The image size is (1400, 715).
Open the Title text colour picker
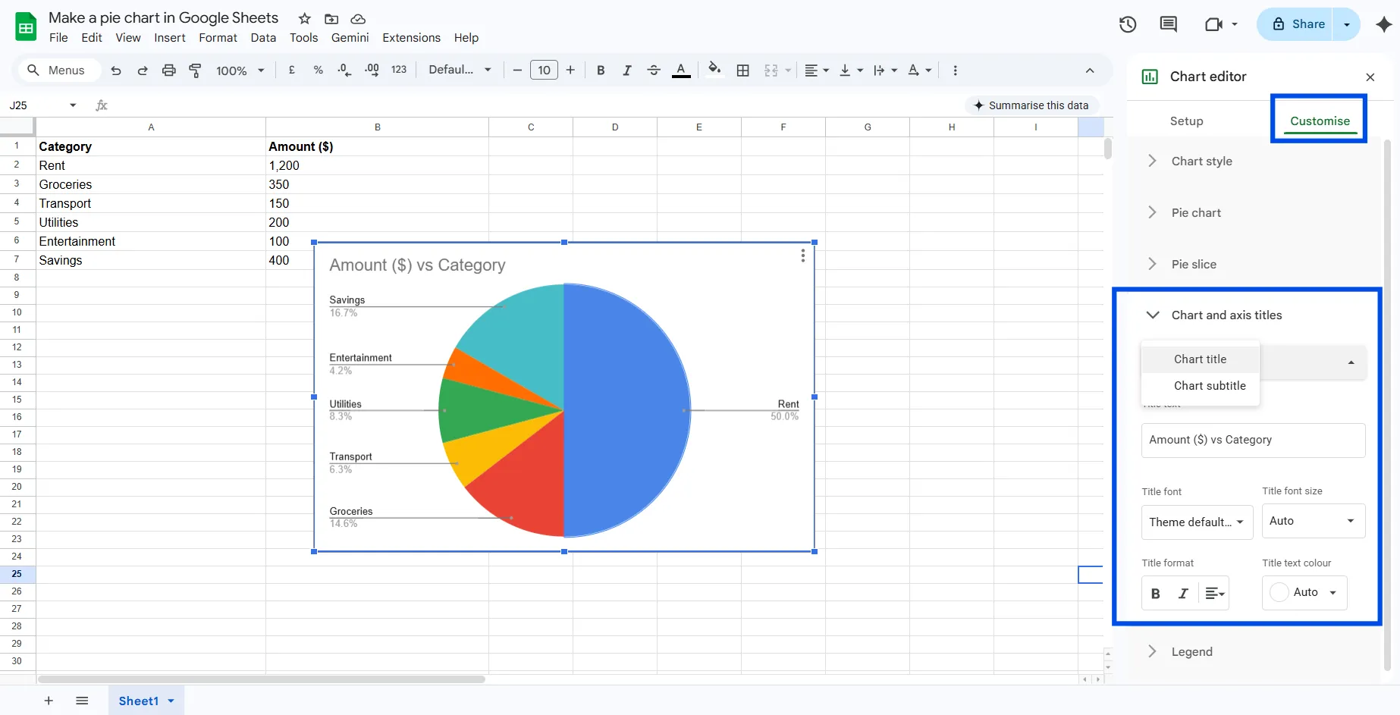(1304, 592)
